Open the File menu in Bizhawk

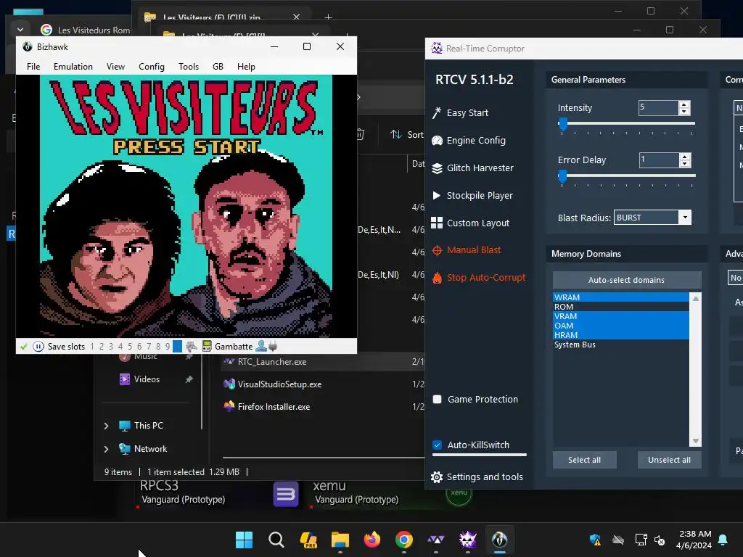33,66
